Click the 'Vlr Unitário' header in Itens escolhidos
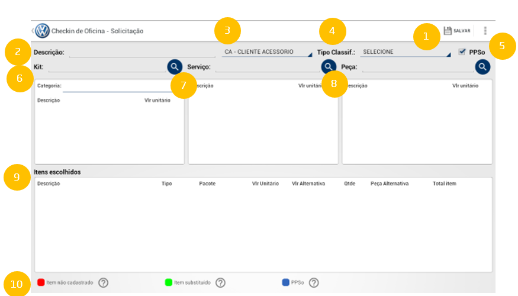 pos(265,184)
